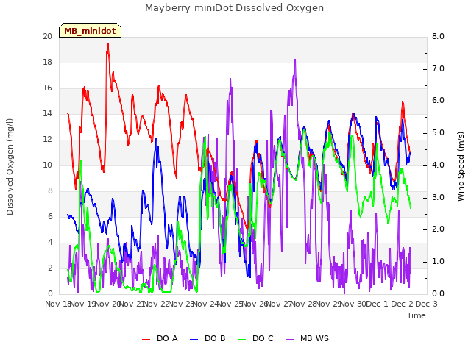
Task: Click the Dec 1 x-axis tick label
Action: pyautogui.click(x=378, y=304)
